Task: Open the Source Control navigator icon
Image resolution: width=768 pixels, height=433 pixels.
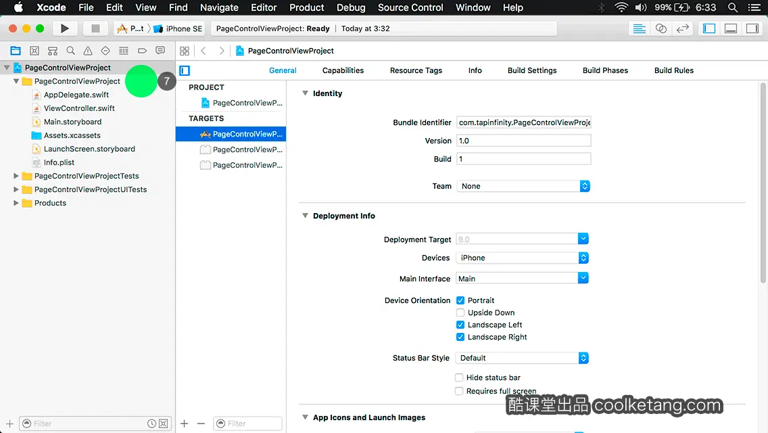Action: click(x=34, y=51)
